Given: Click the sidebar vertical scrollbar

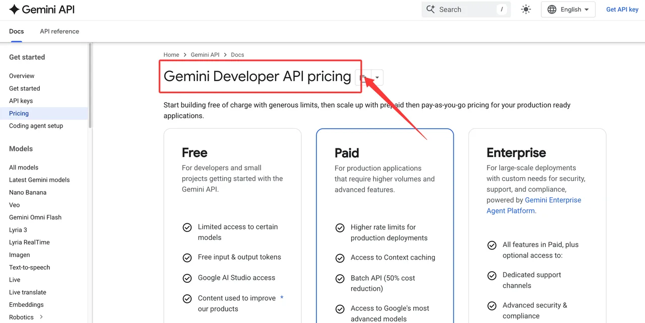Looking at the screenshot, I should tap(90, 86).
